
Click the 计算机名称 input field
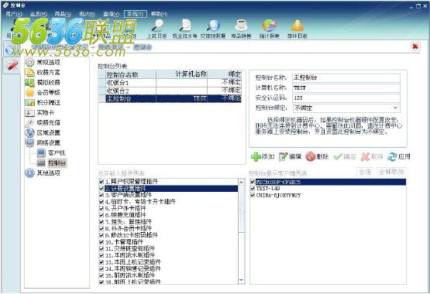coord(346,88)
